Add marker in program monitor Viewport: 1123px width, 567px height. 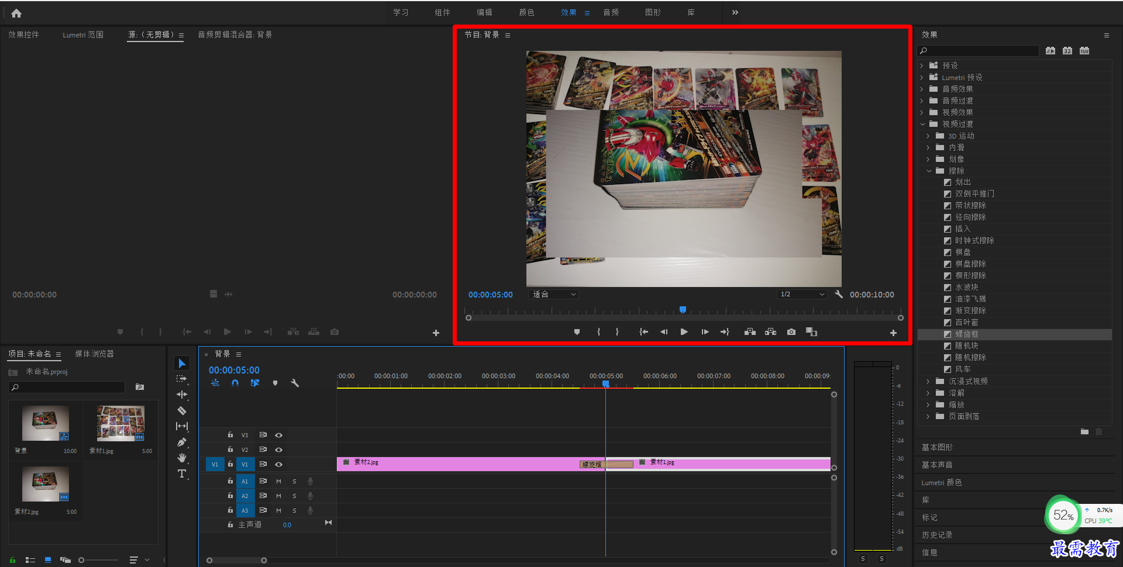577,332
